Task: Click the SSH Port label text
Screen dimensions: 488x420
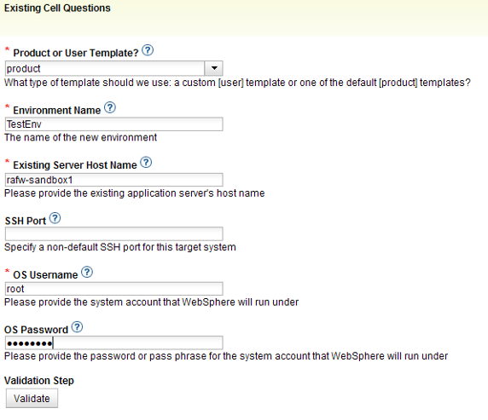Action: [x=26, y=221]
